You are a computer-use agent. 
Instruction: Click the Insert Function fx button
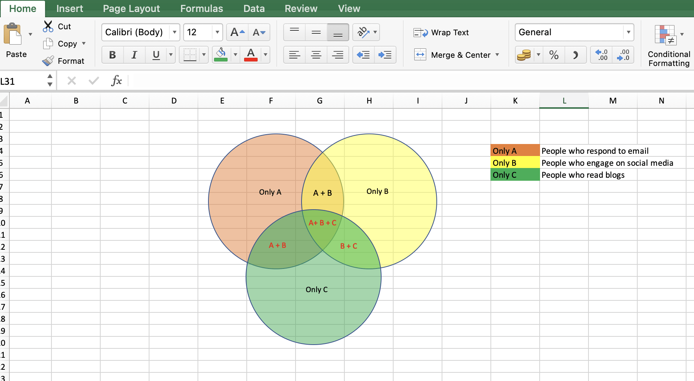(x=117, y=80)
